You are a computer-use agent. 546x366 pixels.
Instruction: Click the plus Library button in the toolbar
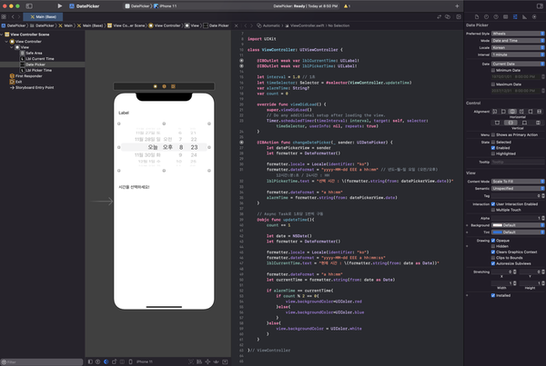coord(457,6)
